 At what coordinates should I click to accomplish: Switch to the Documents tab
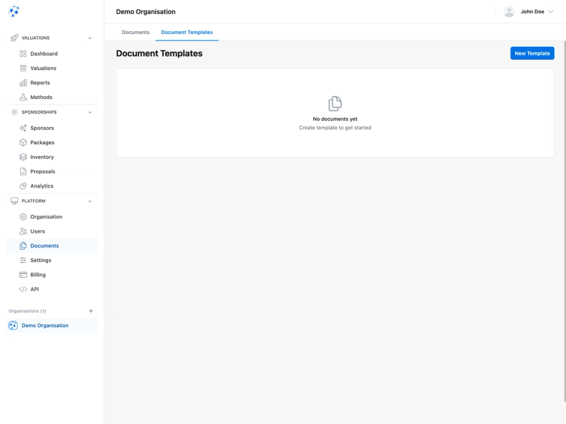(135, 32)
